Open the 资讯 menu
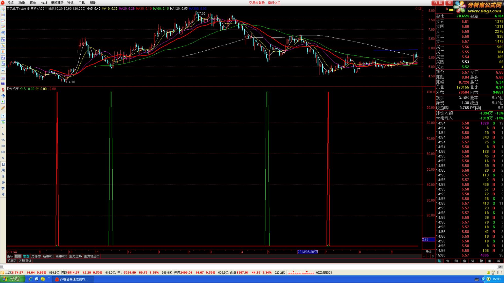Screen dimensions: 504x283 (70, 3)
